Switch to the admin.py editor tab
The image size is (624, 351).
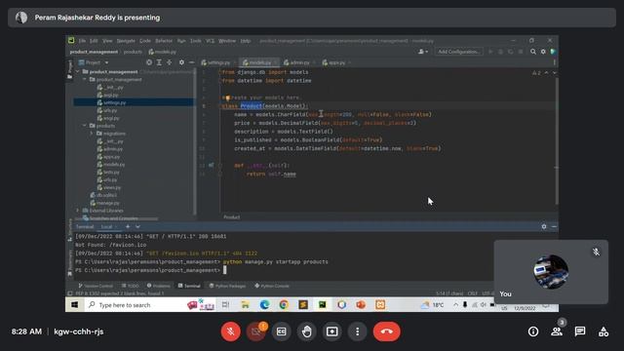(x=299, y=62)
